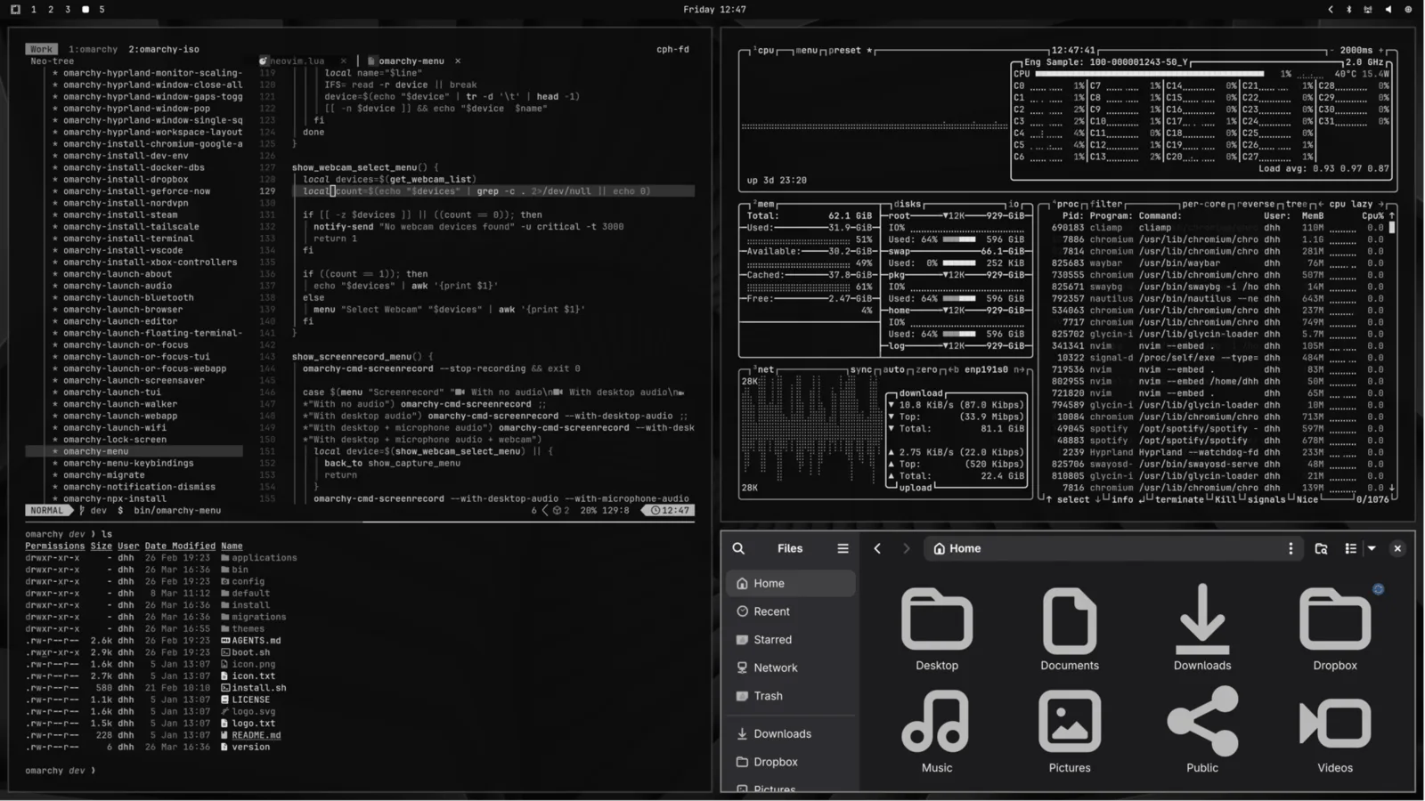The width and height of the screenshot is (1425, 801).
Task: Click Kill in btop process footer
Action: click(1225, 500)
